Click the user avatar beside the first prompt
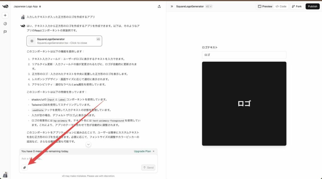Screen dimensions: 322x179 (23, 17)
